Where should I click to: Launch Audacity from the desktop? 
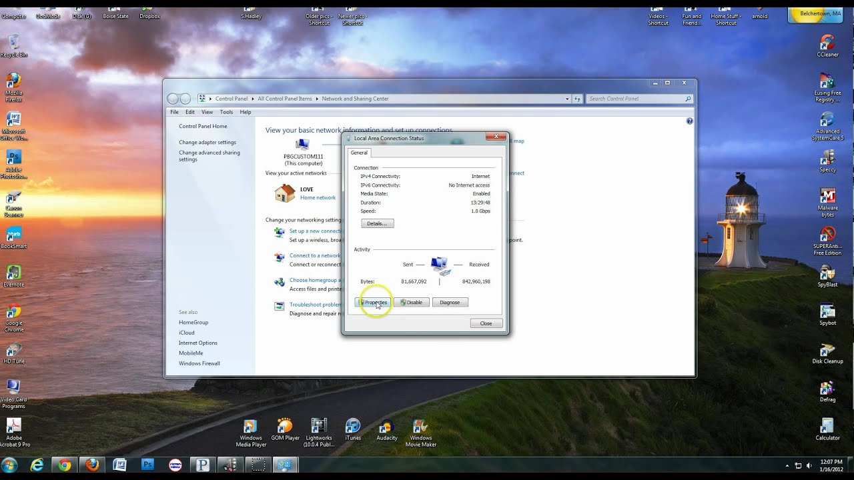(x=386, y=429)
